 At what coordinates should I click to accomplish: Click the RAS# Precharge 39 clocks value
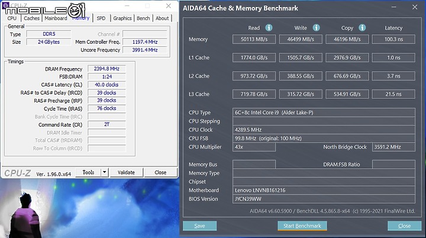[106, 101]
